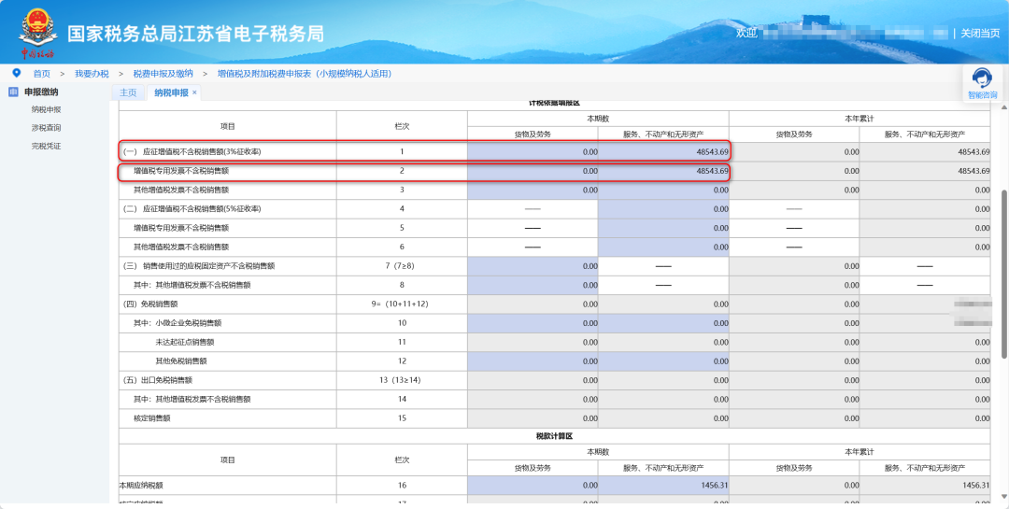Screen dimensions: 1009x509
Task: Click row 10 本期数 服务 input cell
Action: coord(663,323)
